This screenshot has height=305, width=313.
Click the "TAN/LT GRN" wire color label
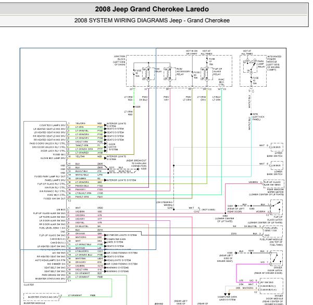(82, 145)
